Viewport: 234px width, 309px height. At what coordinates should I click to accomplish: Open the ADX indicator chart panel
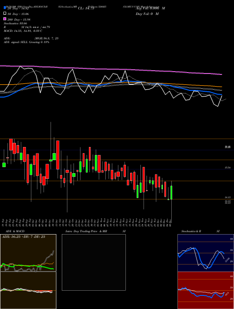28,253
